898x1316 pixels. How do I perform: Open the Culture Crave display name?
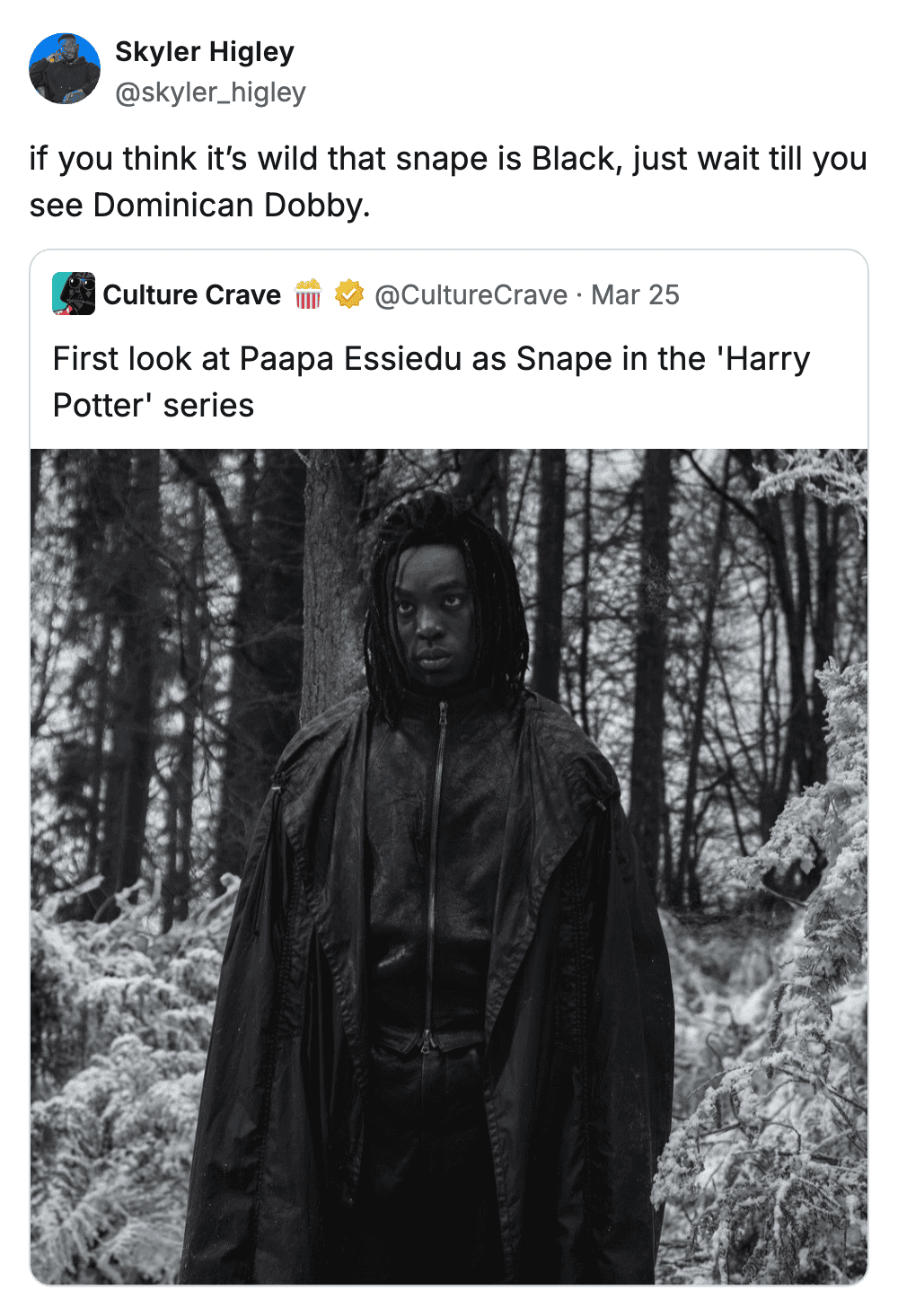[192, 294]
